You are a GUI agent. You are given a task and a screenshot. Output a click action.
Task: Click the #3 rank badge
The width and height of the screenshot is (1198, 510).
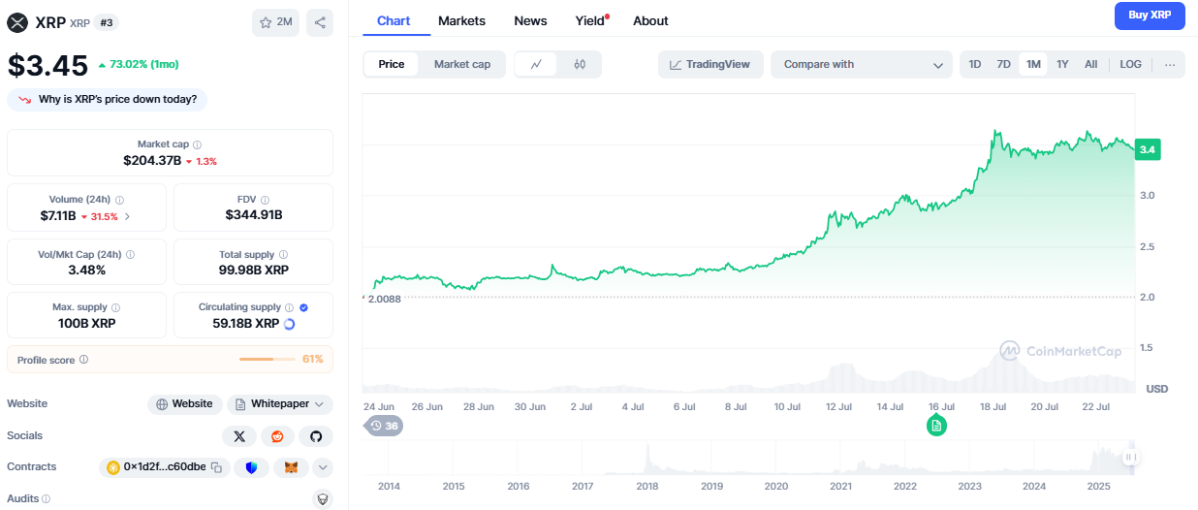(x=107, y=22)
